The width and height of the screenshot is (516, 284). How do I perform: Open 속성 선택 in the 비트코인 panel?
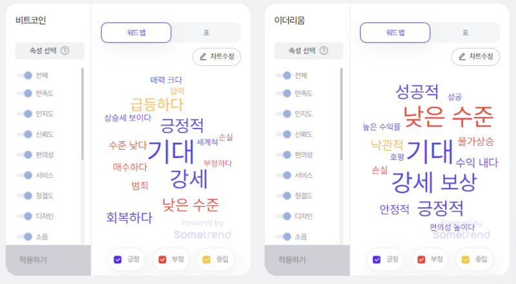50,51
